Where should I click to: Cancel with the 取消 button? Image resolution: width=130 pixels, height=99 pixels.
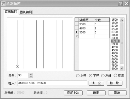click(x=117, y=93)
